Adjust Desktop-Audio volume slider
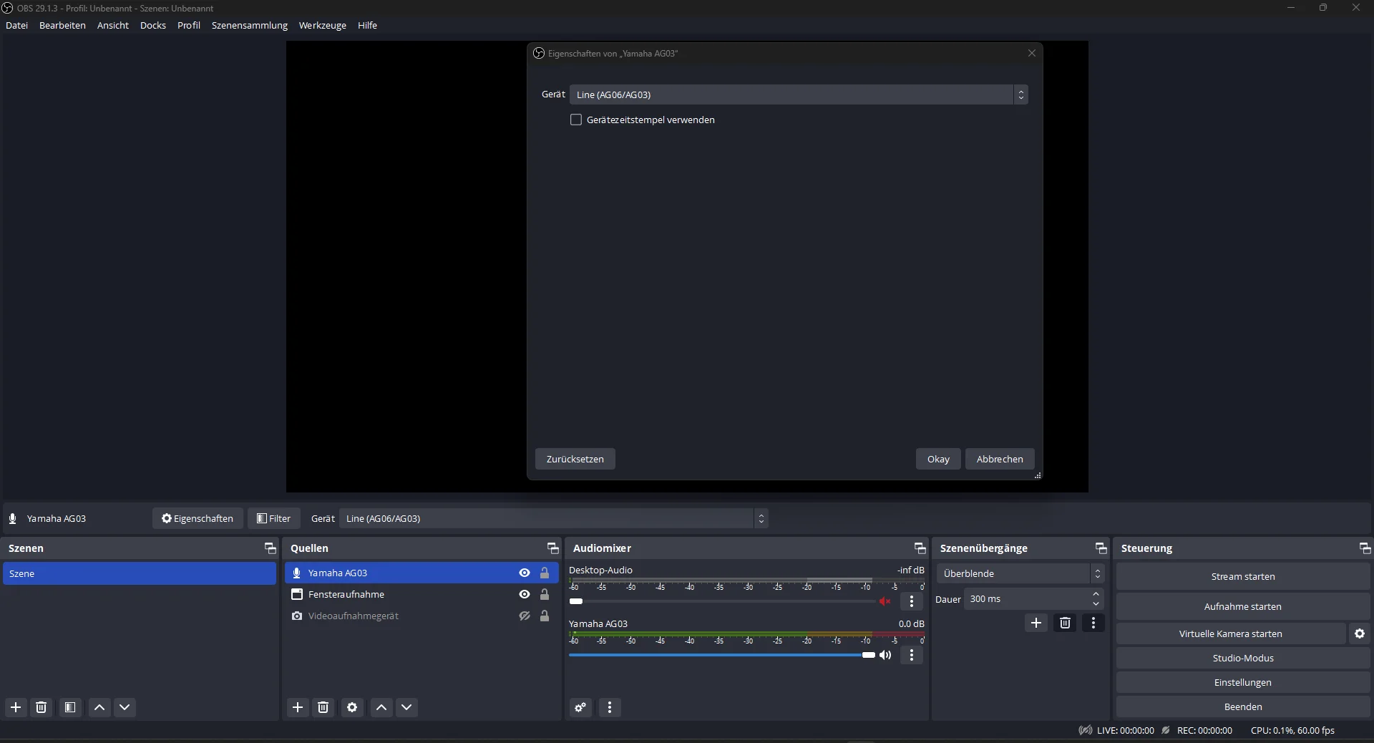The height and width of the screenshot is (743, 1374). pos(722,601)
